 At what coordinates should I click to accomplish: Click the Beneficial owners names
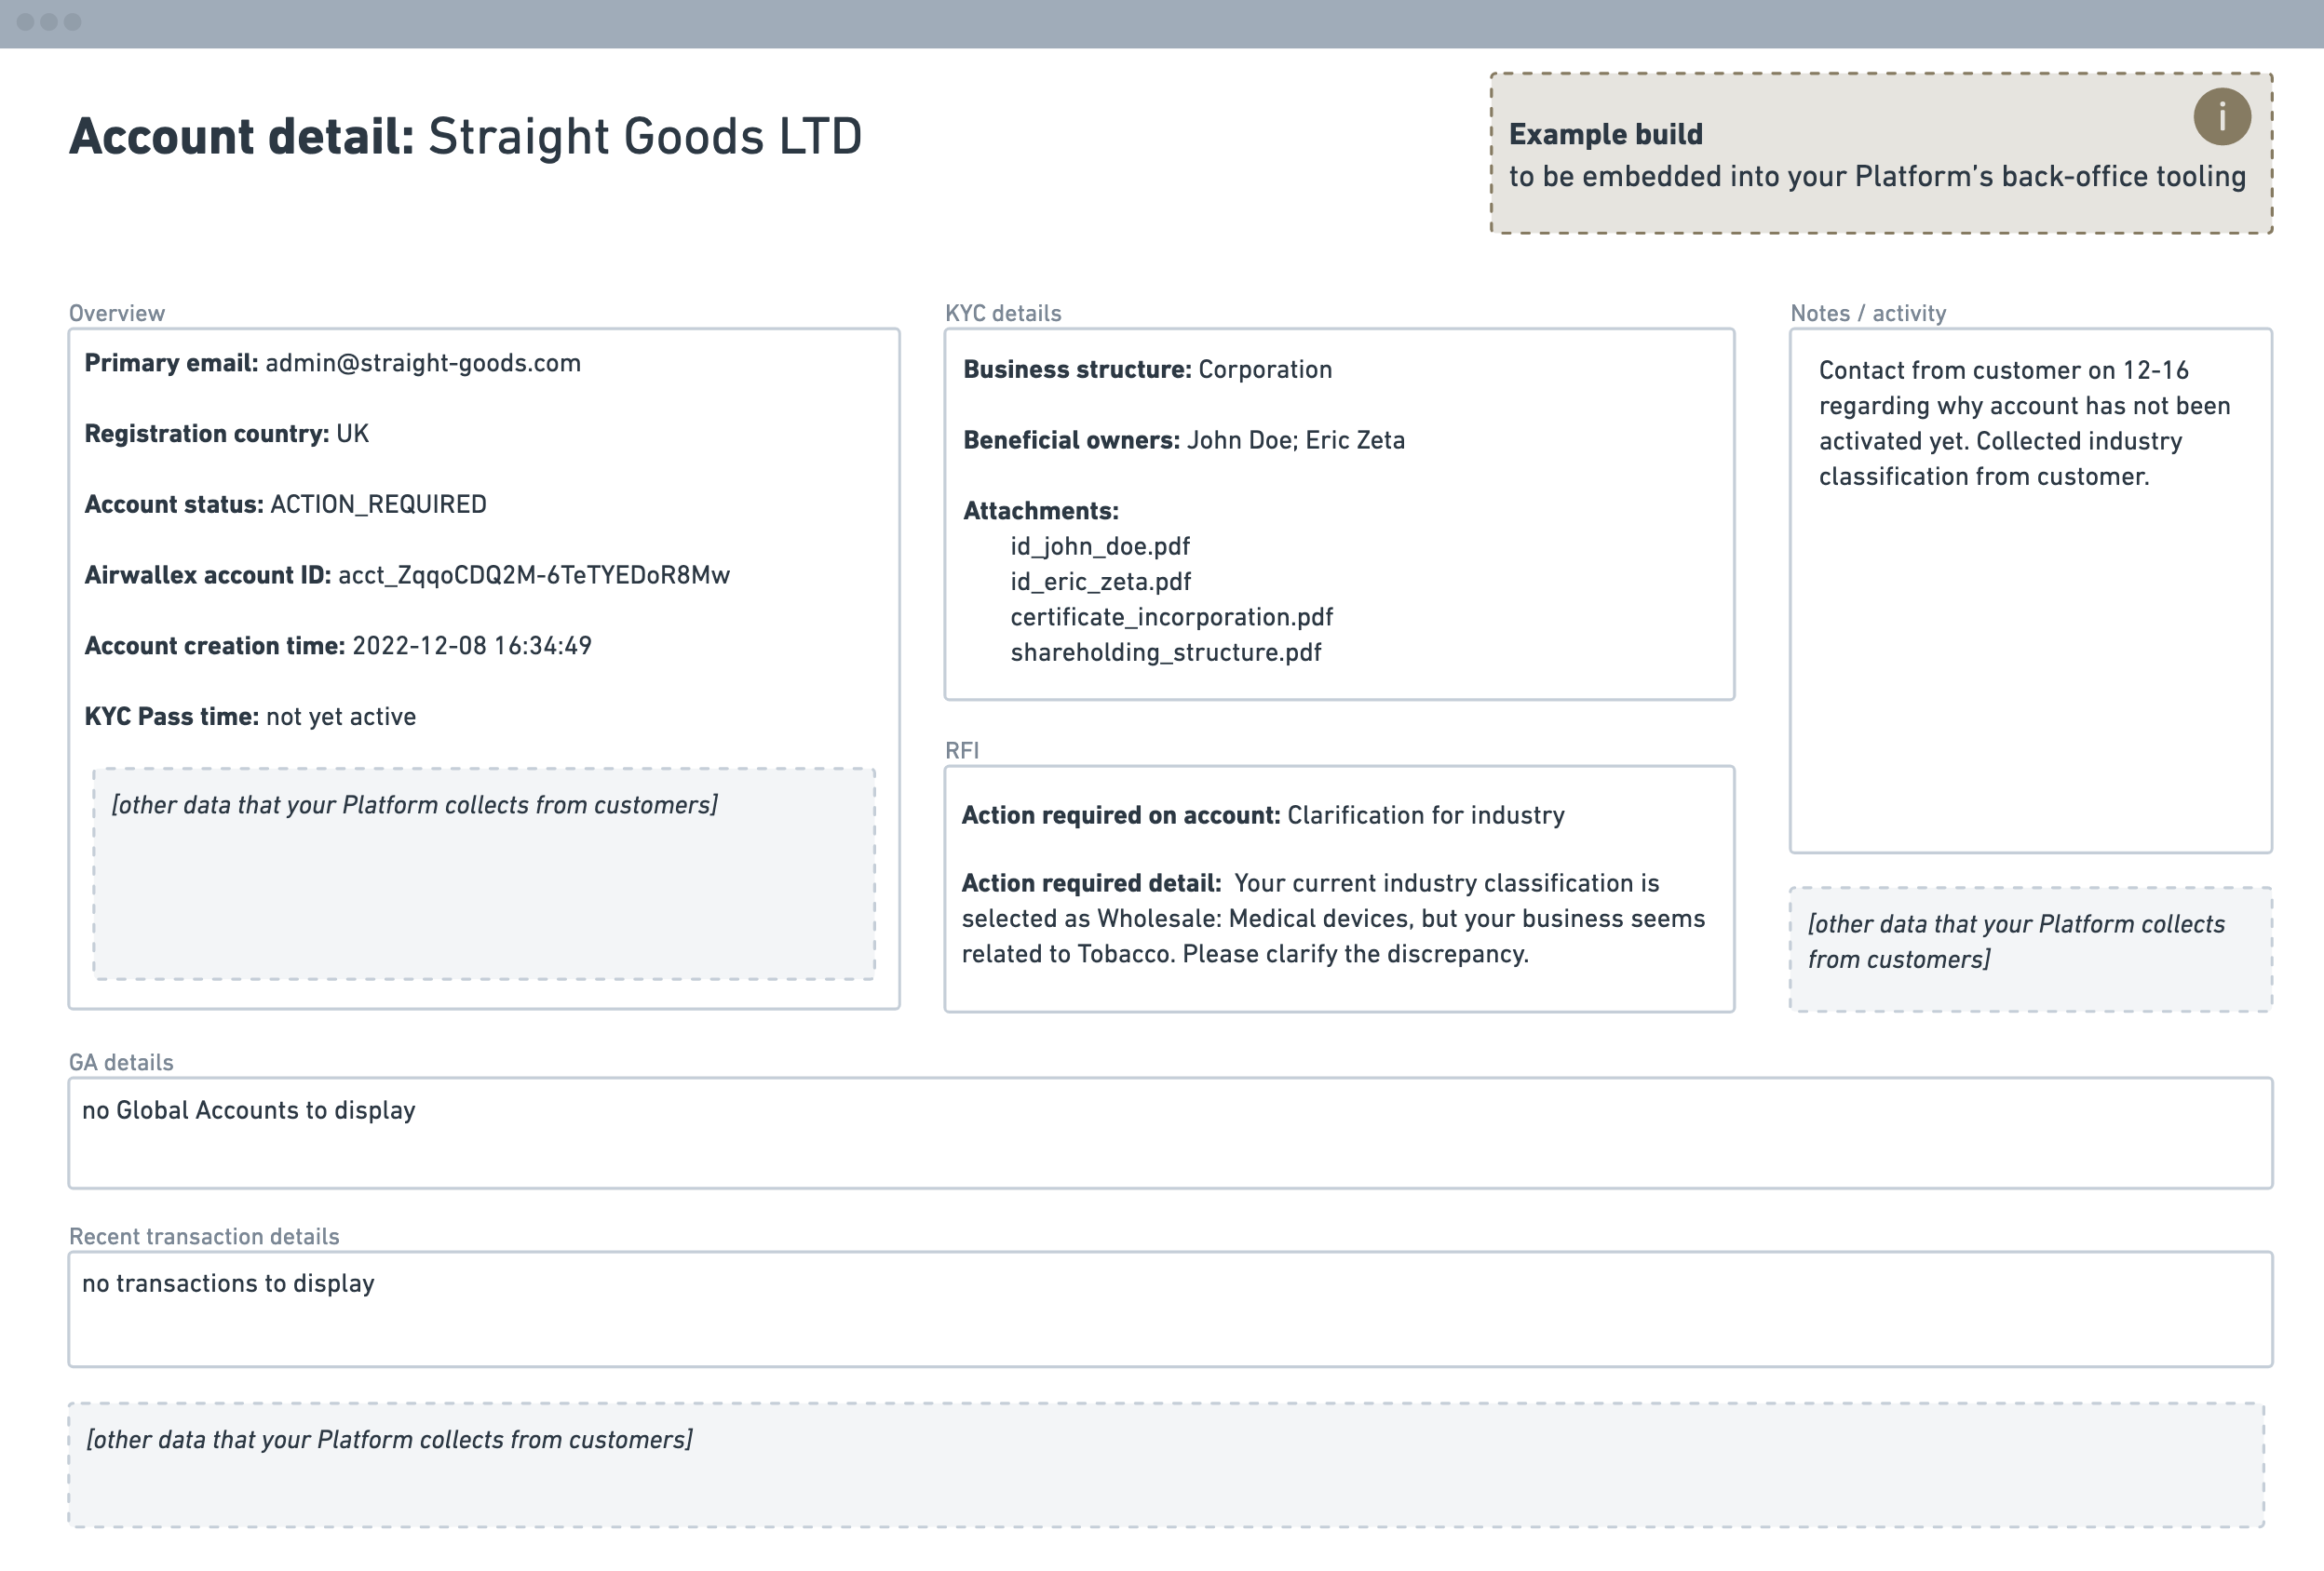tap(1295, 441)
